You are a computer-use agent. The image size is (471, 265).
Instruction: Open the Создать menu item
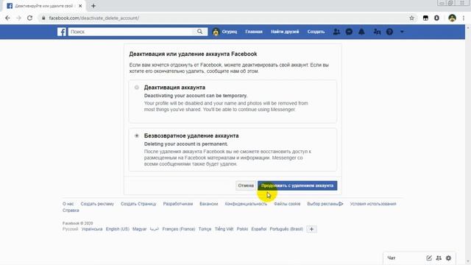tap(316, 32)
